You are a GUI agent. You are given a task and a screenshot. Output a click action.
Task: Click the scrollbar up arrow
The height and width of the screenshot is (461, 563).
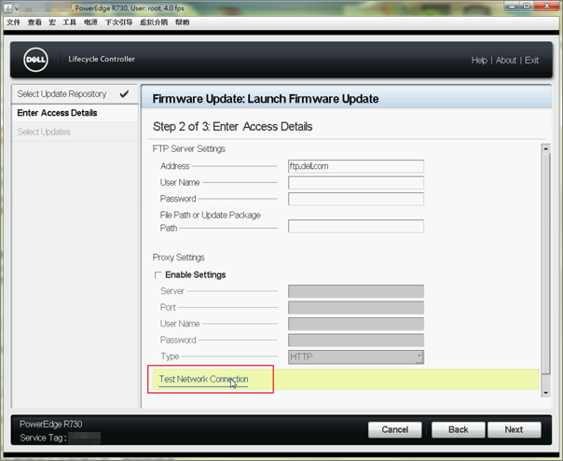click(546, 148)
